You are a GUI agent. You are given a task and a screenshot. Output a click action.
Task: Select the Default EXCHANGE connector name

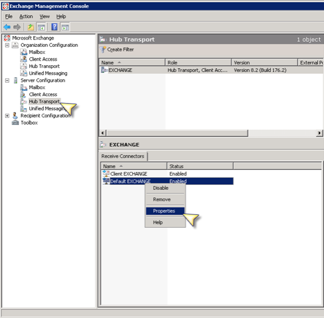tap(130, 181)
